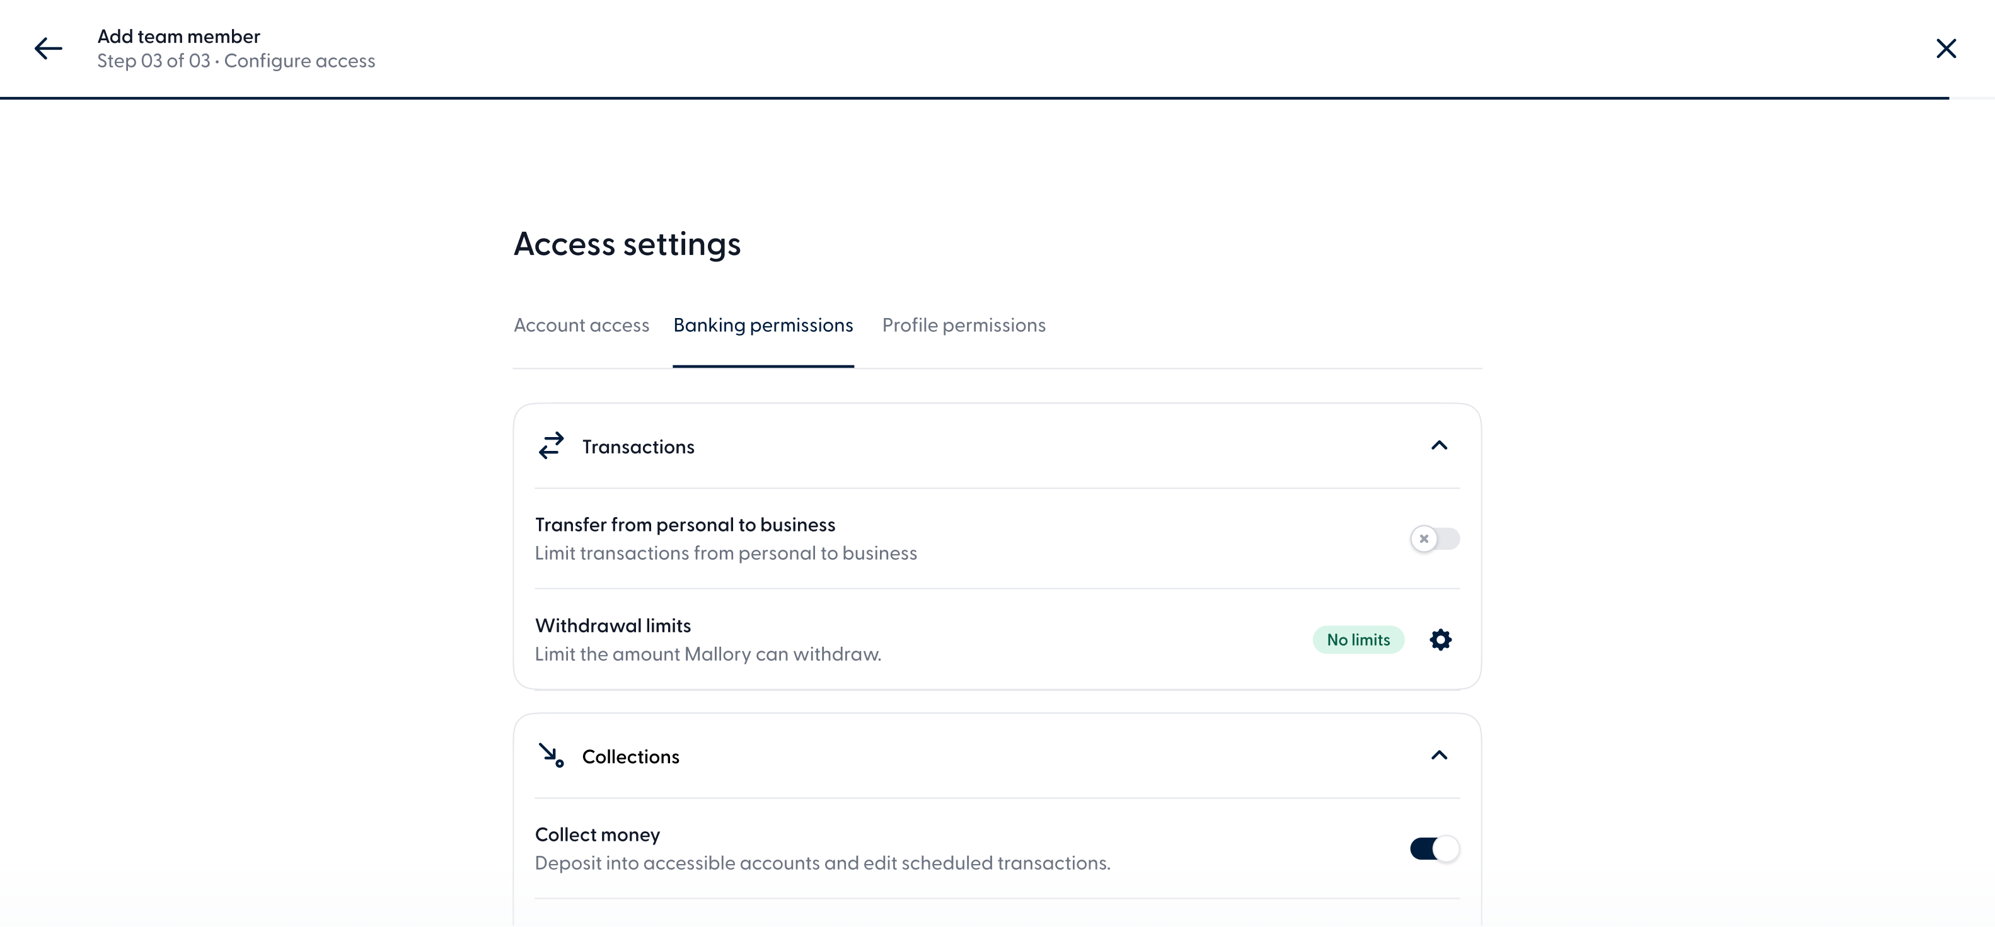This screenshot has height=927, width=1995.
Task: Click the close X to exit setup
Action: tap(1946, 48)
